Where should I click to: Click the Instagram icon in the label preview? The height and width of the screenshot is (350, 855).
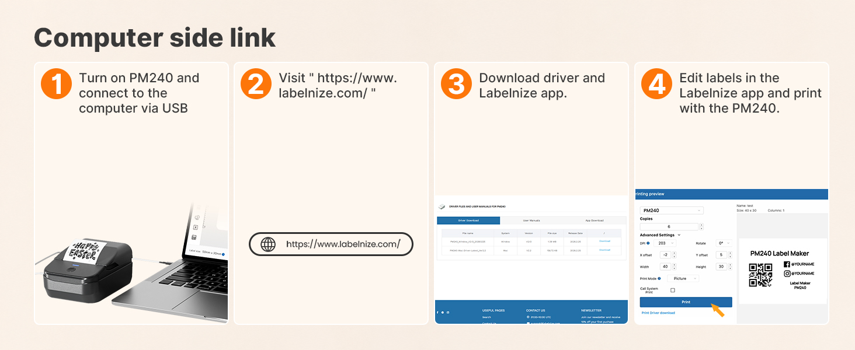point(787,273)
